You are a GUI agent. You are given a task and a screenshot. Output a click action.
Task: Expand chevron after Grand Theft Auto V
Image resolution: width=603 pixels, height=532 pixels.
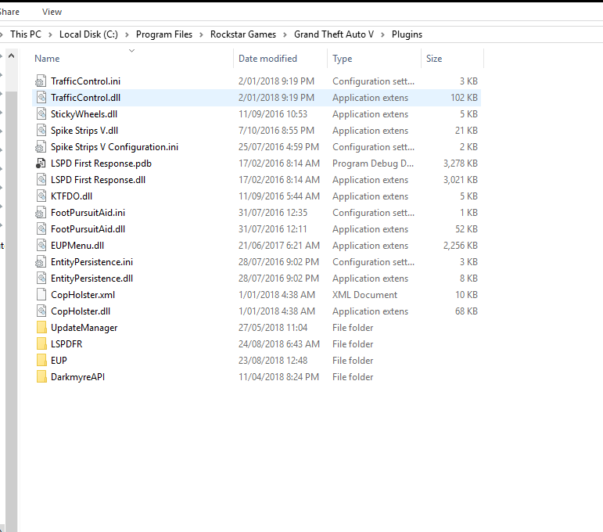tap(382, 34)
